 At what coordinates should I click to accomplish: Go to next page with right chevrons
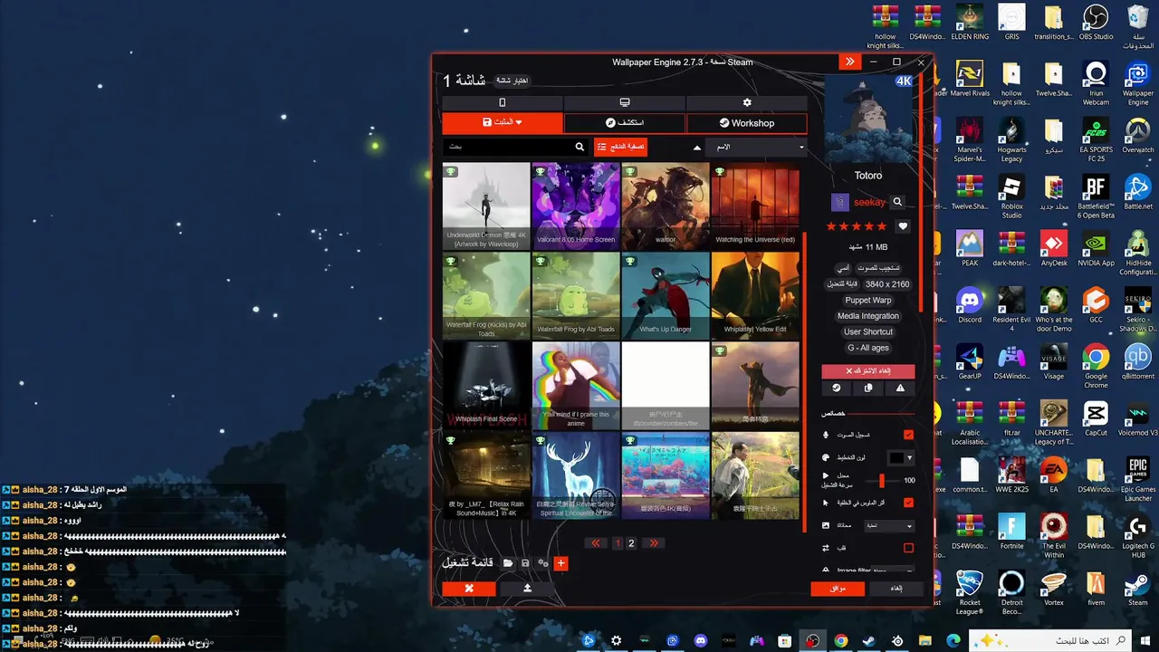(x=652, y=543)
